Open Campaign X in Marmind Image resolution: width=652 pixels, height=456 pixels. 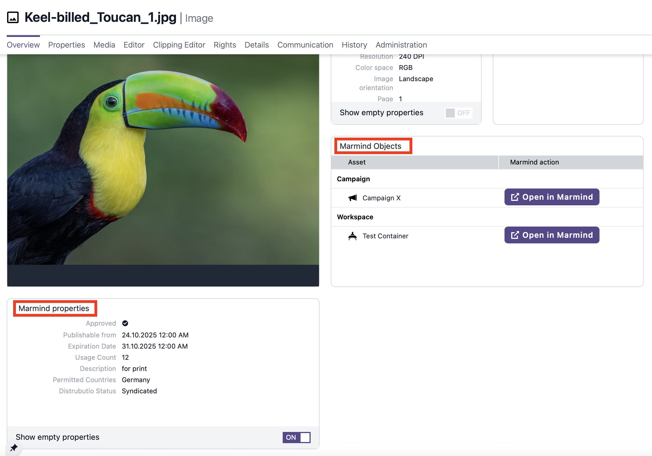pos(551,197)
